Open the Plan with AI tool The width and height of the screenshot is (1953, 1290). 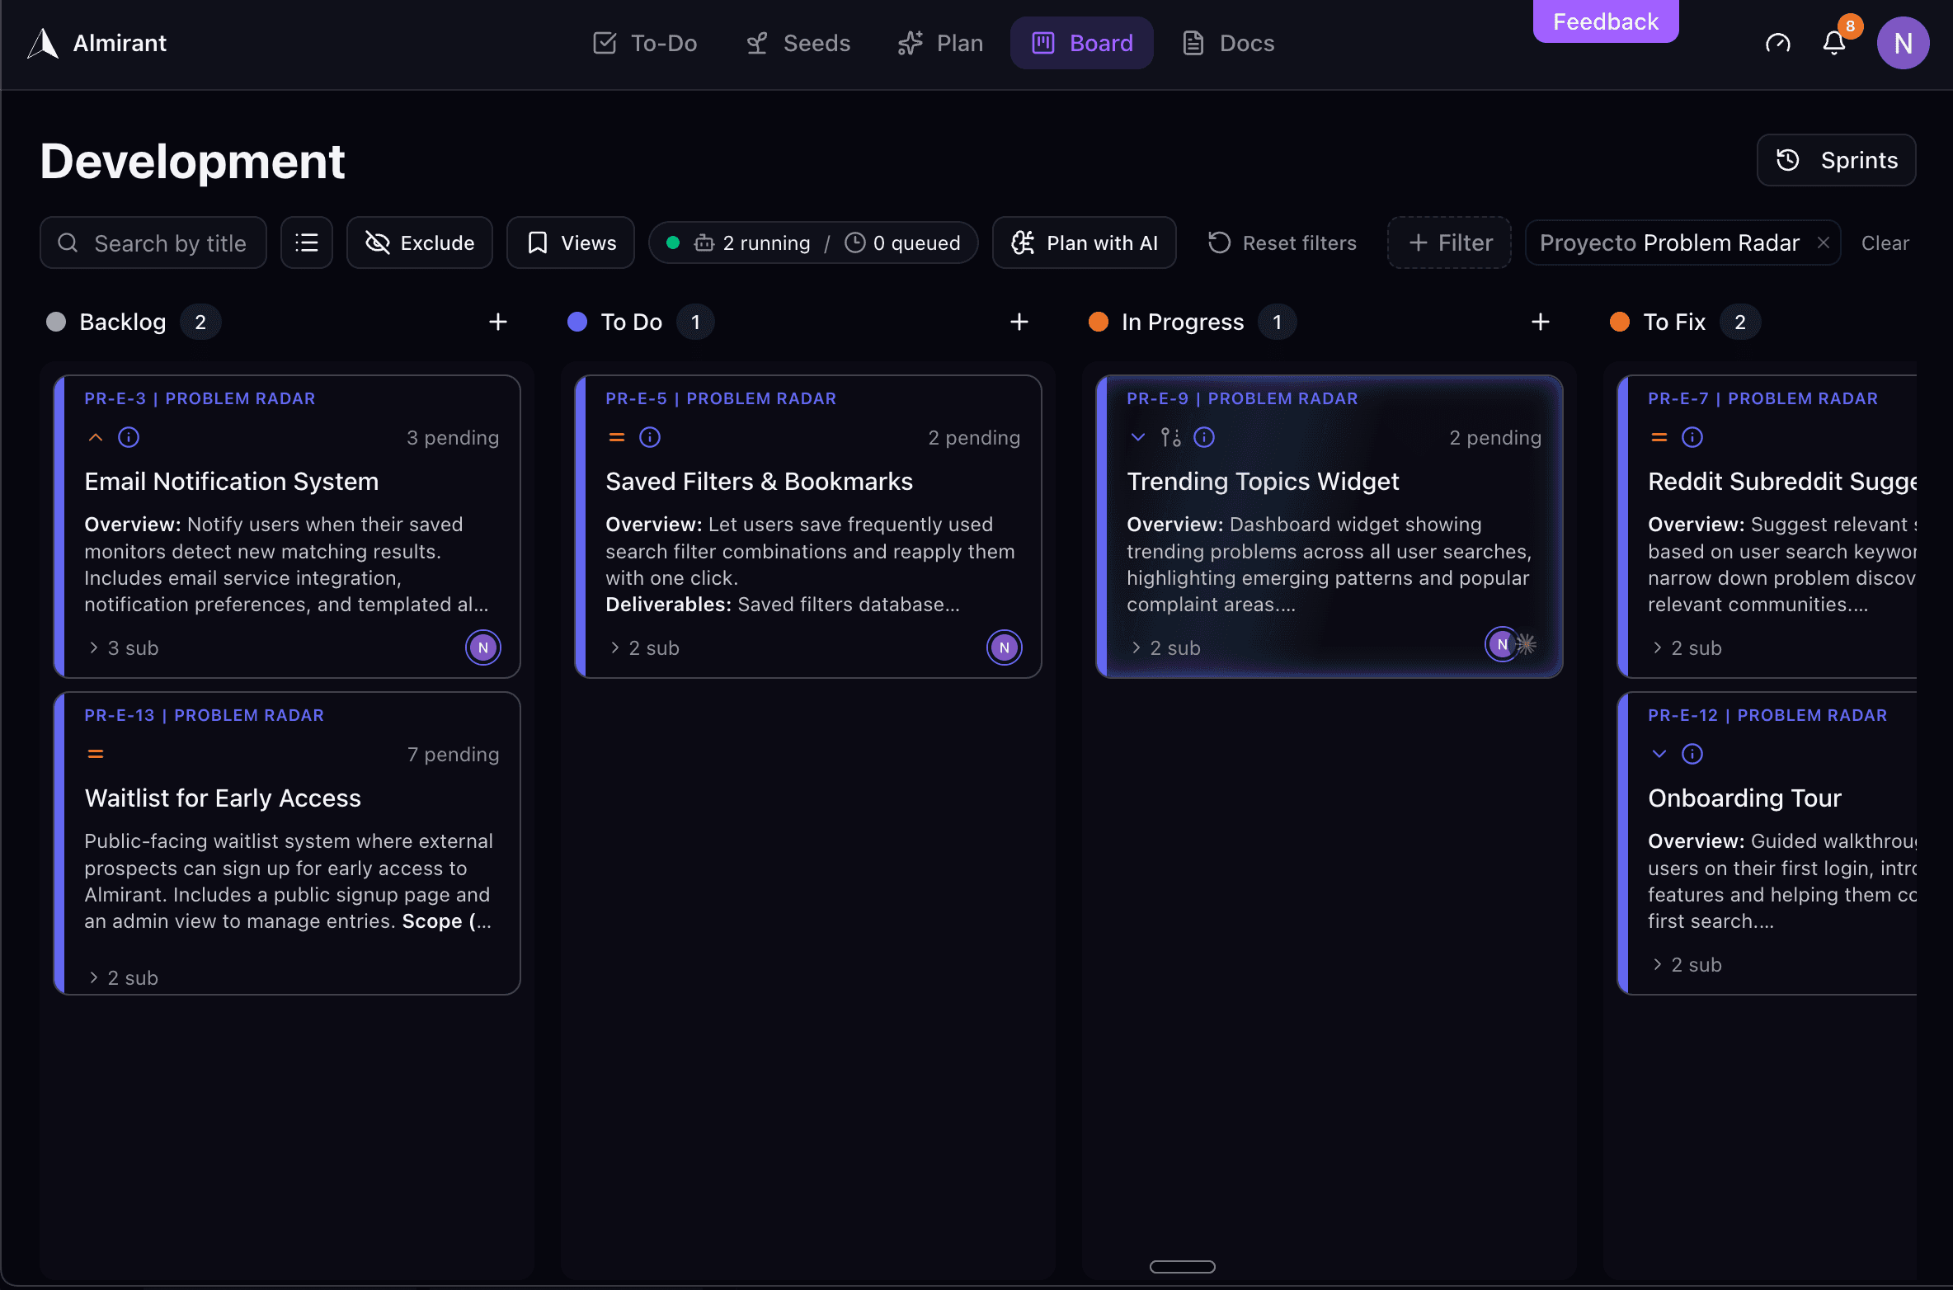tap(1084, 242)
